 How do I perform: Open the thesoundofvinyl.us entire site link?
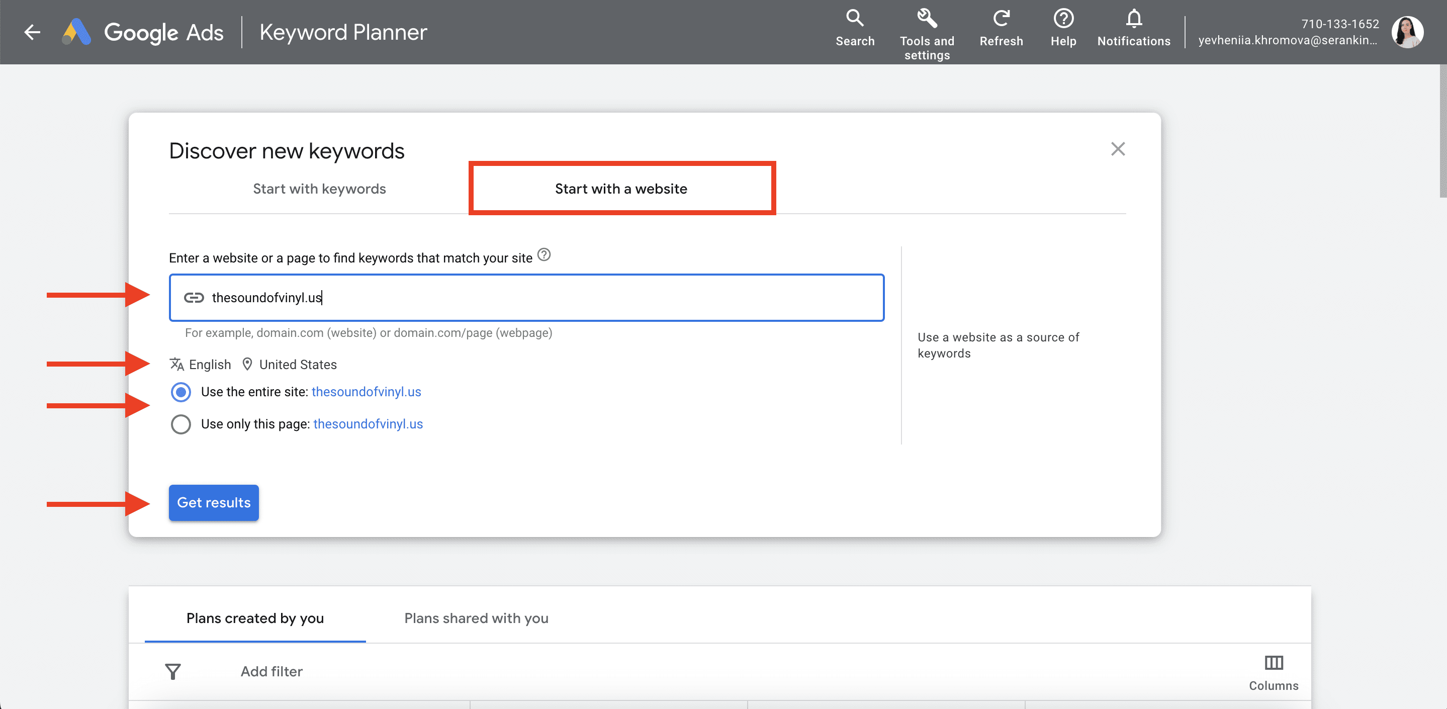click(366, 392)
